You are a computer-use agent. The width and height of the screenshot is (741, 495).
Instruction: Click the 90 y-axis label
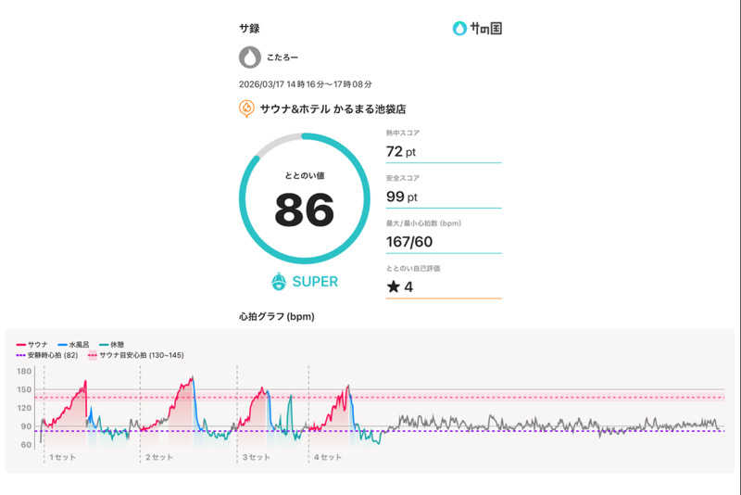(26, 426)
